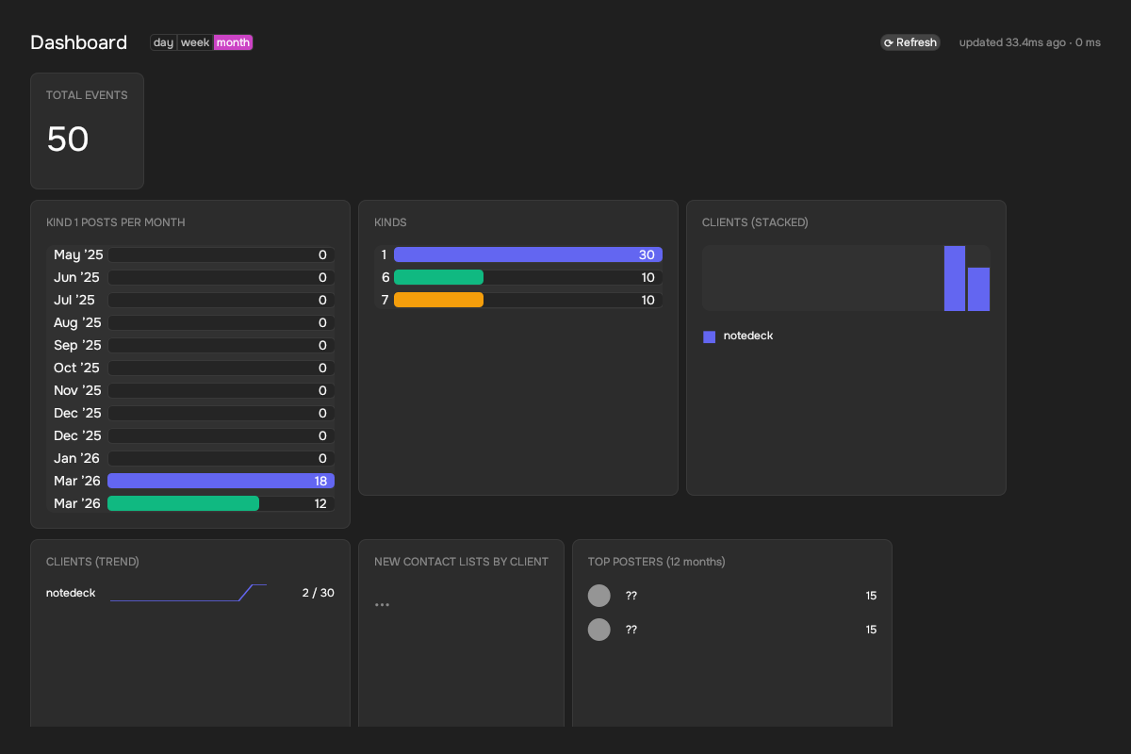The width and height of the screenshot is (1131, 754).
Task: Click the kind 7 orange bar
Action: coord(438,300)
